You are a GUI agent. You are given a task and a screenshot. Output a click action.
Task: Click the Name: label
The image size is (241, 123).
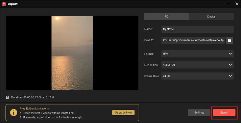[148, 29]
